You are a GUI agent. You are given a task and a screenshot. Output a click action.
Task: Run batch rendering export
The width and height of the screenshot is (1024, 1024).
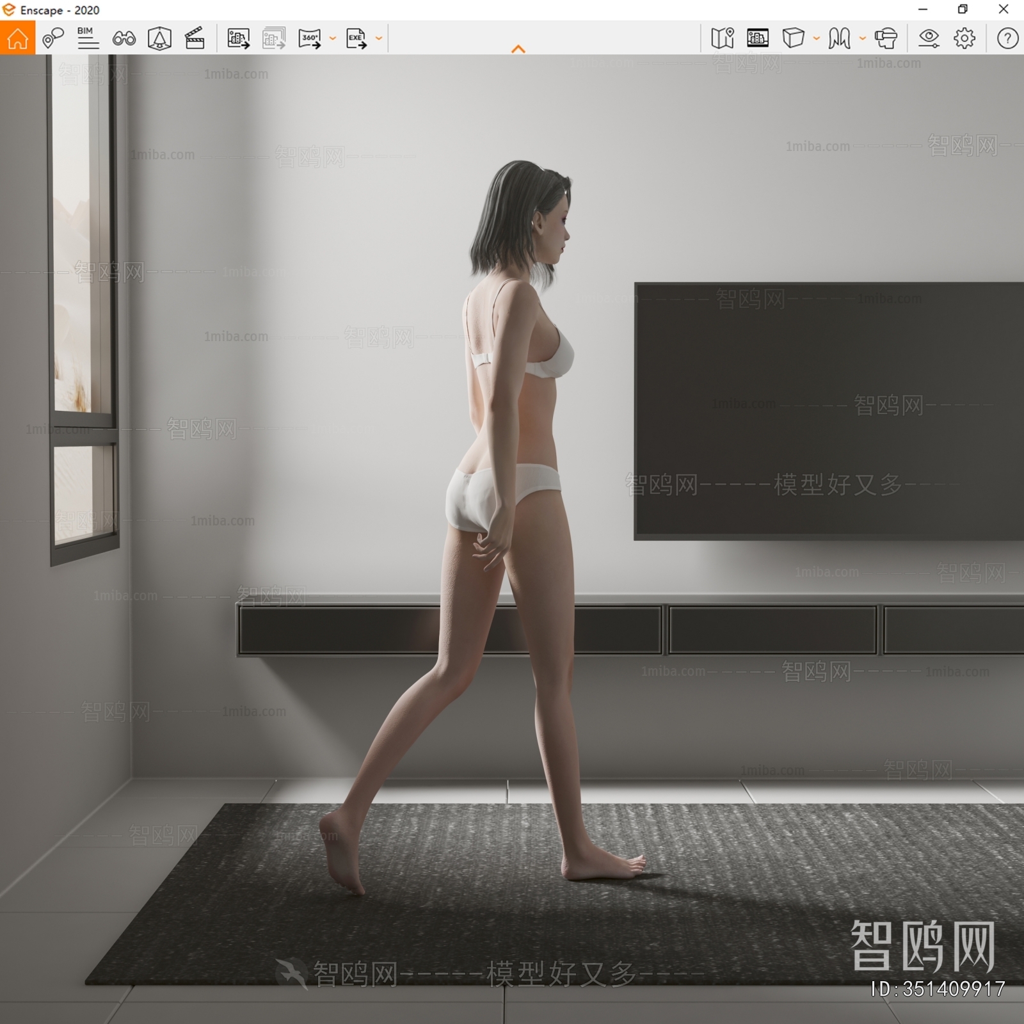tap(274, 38)
